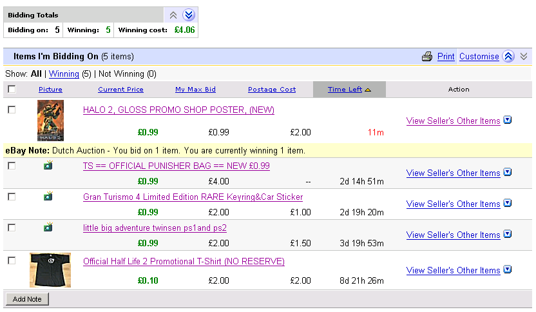The image size is (536, 312).
Task: Click the camera icon beside Punisher Bag listing
Action: click(x=48, y=166)
